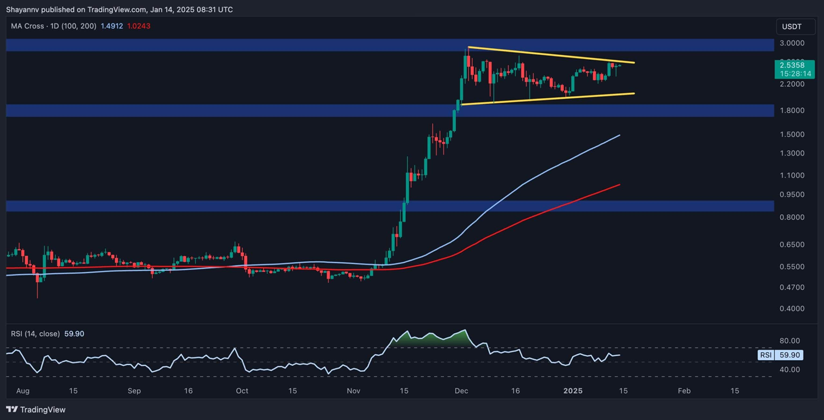Select the RSI (14, close) indicator legend
This screenshot has height=420, width=824.
(x=35, y=334)
